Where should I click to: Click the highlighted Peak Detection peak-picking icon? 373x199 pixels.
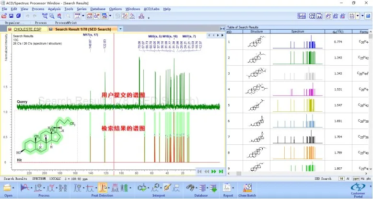pyautogui.click(x=102, y=188)
